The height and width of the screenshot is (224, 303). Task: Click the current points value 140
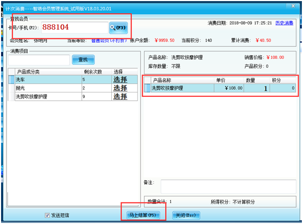(x=209, y=41)
